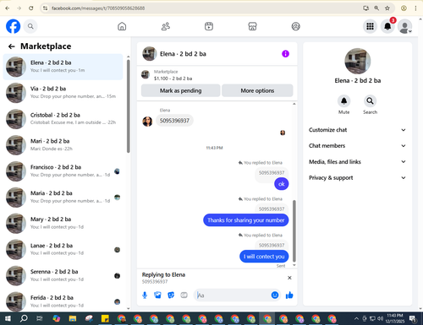The height and width of the screenshot is (325, 423).
Task: Expand Chat members section
Action: tap(357, 146)
